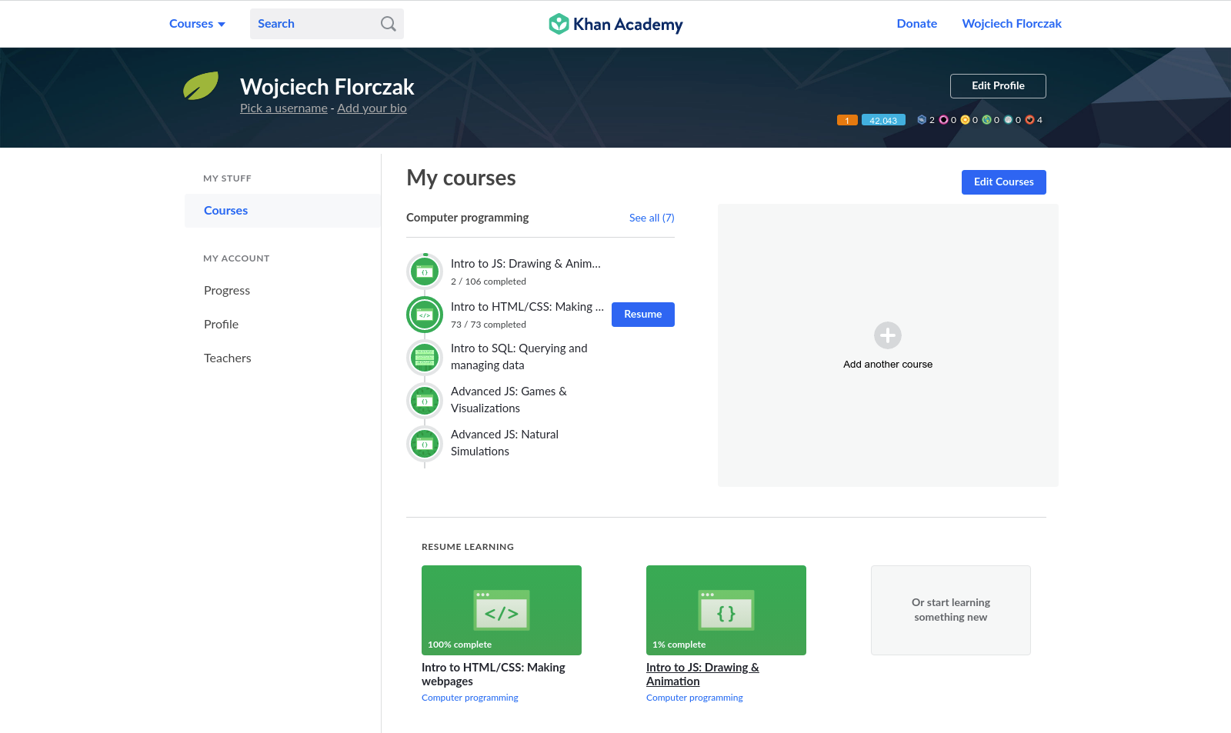Screen dimensions: 1231x733
Task: Open the Donate link
Action: 916,24
